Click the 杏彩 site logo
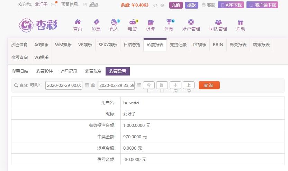 (x=38, y=25)
